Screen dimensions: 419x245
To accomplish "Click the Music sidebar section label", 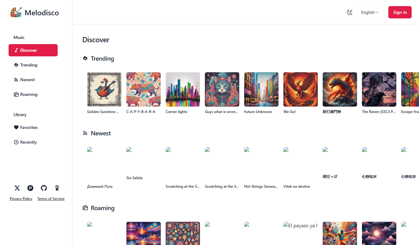I will coord(19,37).
